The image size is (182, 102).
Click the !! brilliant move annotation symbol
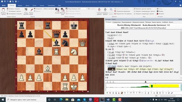(125, 93)
